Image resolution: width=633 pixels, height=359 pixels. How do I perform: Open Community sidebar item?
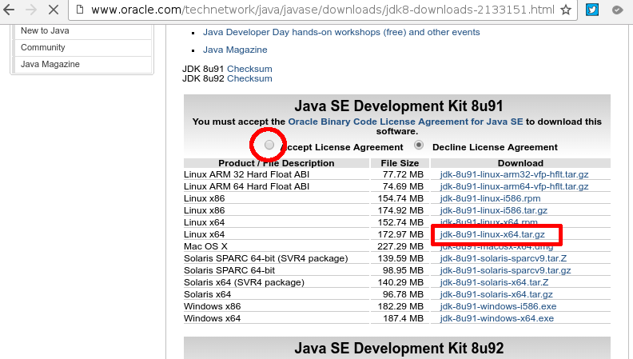(x=43, y=47)
